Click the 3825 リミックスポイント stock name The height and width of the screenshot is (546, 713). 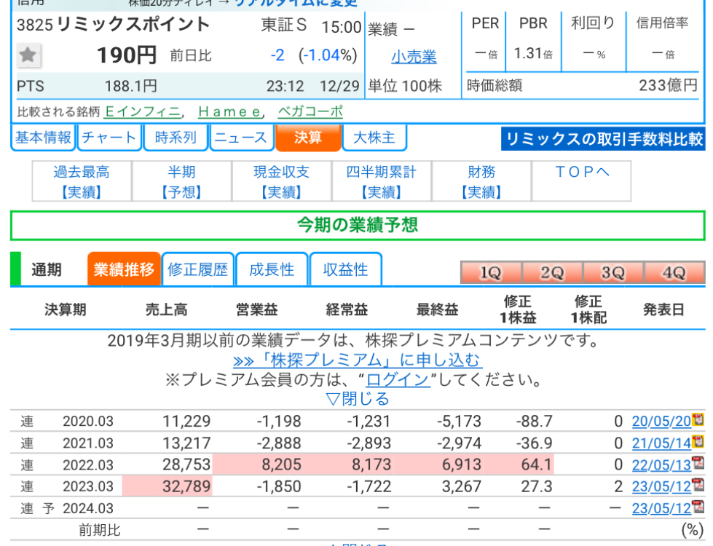coord(113,24)
